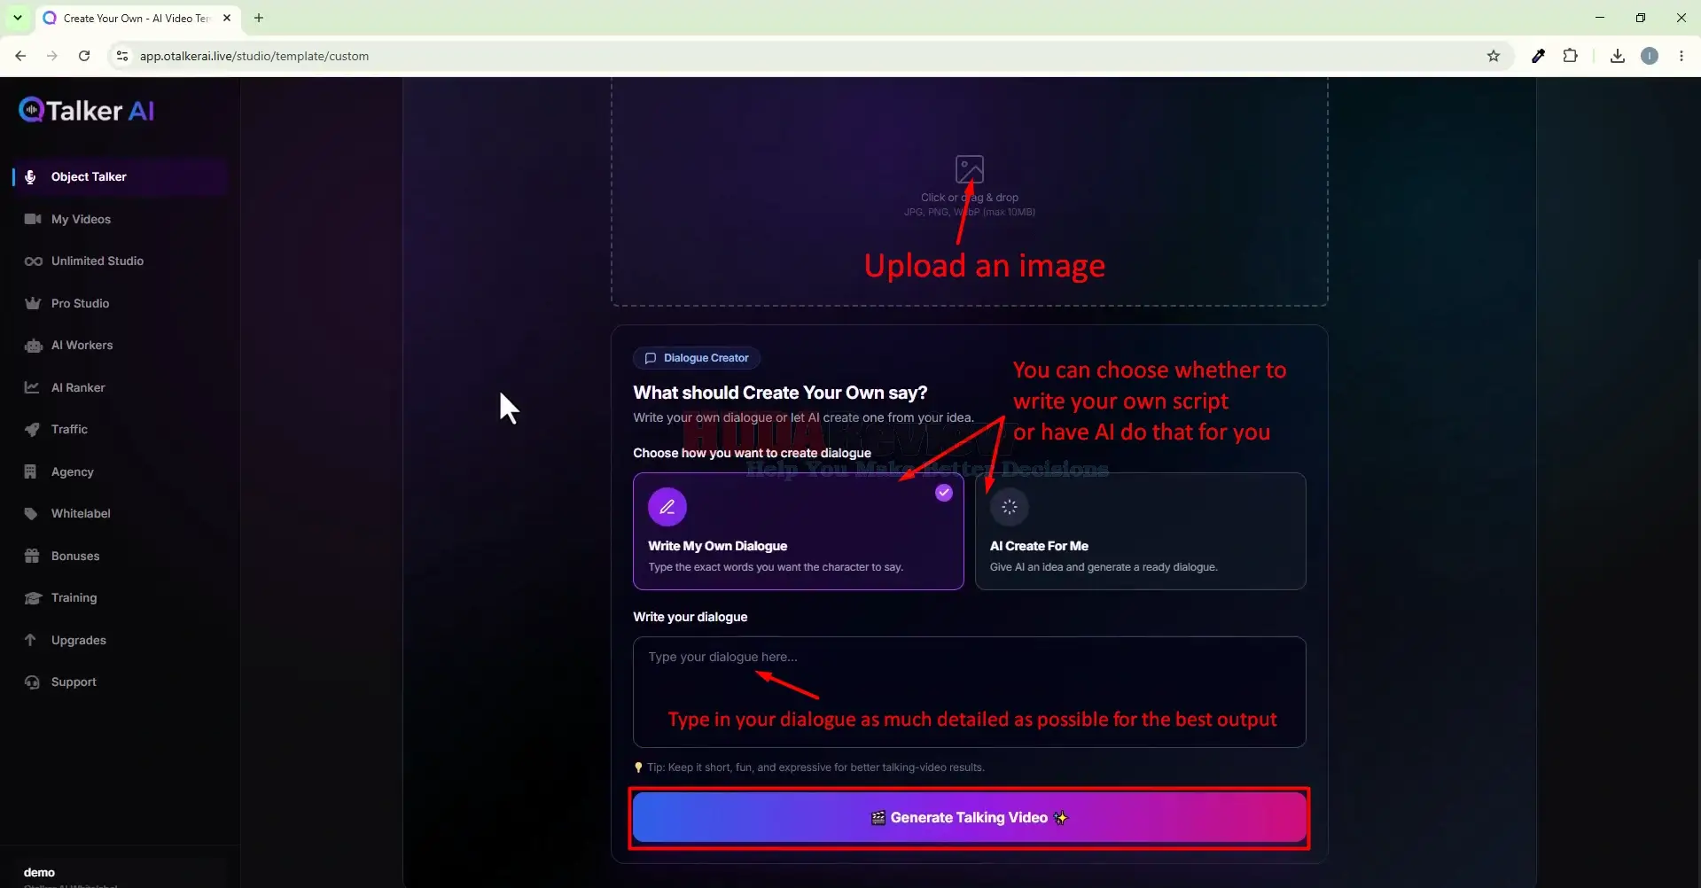This screenshot has width=1701, height=888.
Task: Click the My Videos camera icon
Action: [x=33, y=219]
